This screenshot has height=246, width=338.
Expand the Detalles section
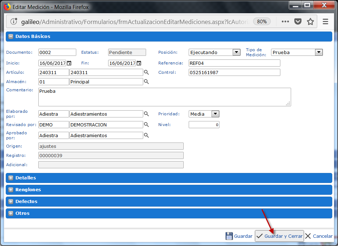(x=11, y=178)
